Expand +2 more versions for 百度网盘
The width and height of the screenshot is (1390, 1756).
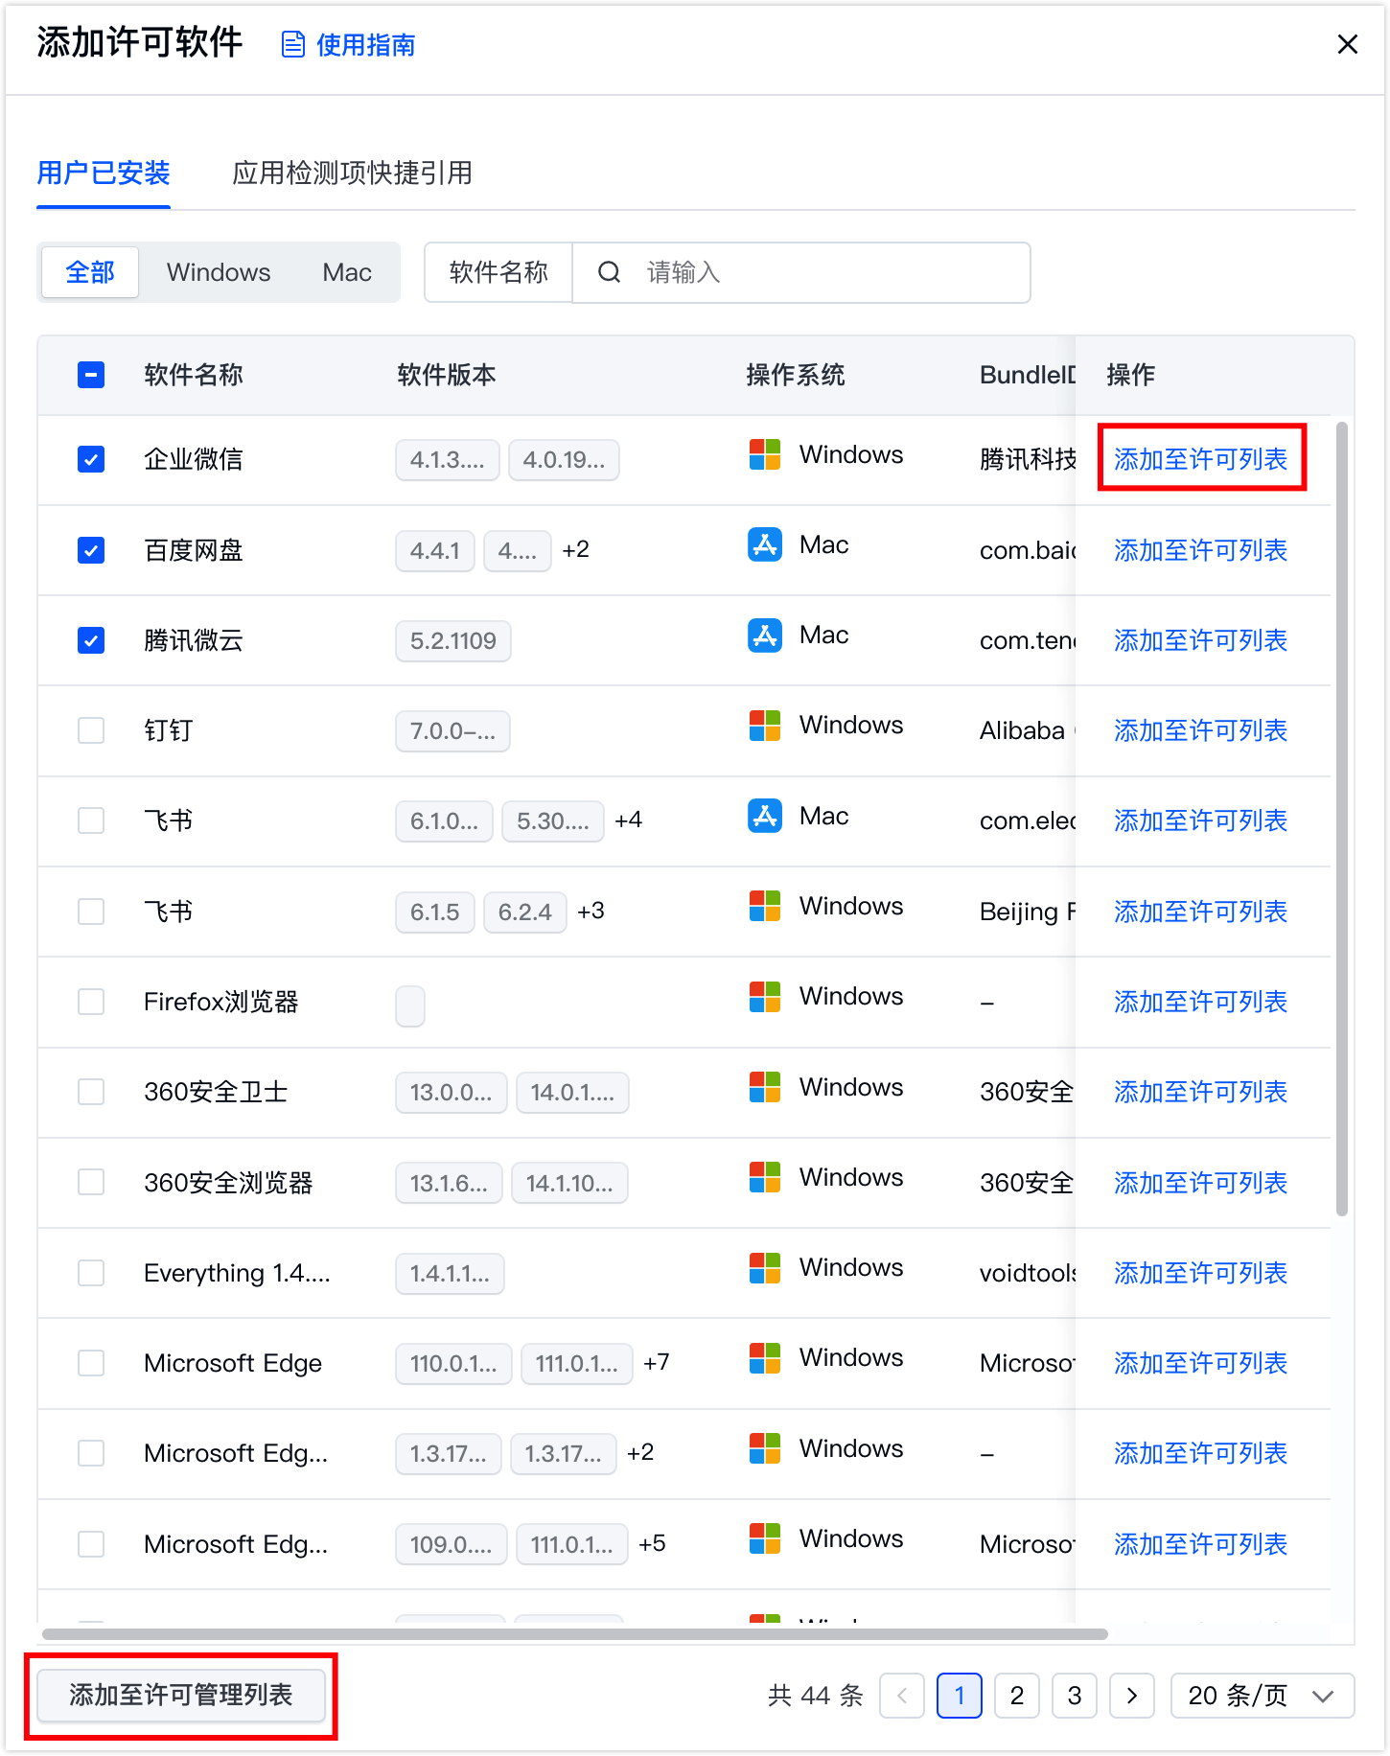[x=576, y=550]
